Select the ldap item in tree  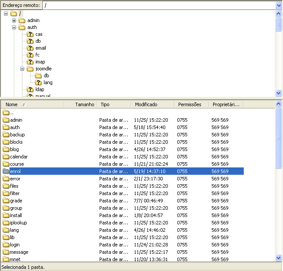[40, 89]
